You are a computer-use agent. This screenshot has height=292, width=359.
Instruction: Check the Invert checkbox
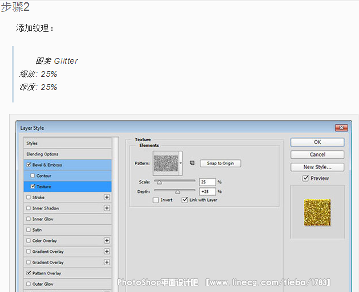(x=156, y=200)
